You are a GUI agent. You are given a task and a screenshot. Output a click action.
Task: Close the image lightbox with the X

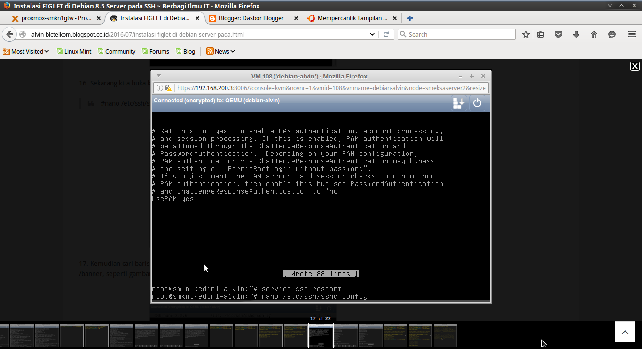click(x=634, y=66)
